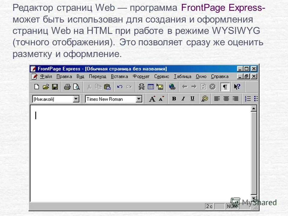The height and width of the screenshot is (216, 288).
Task: Open the Вид menu
Action: 80,76
